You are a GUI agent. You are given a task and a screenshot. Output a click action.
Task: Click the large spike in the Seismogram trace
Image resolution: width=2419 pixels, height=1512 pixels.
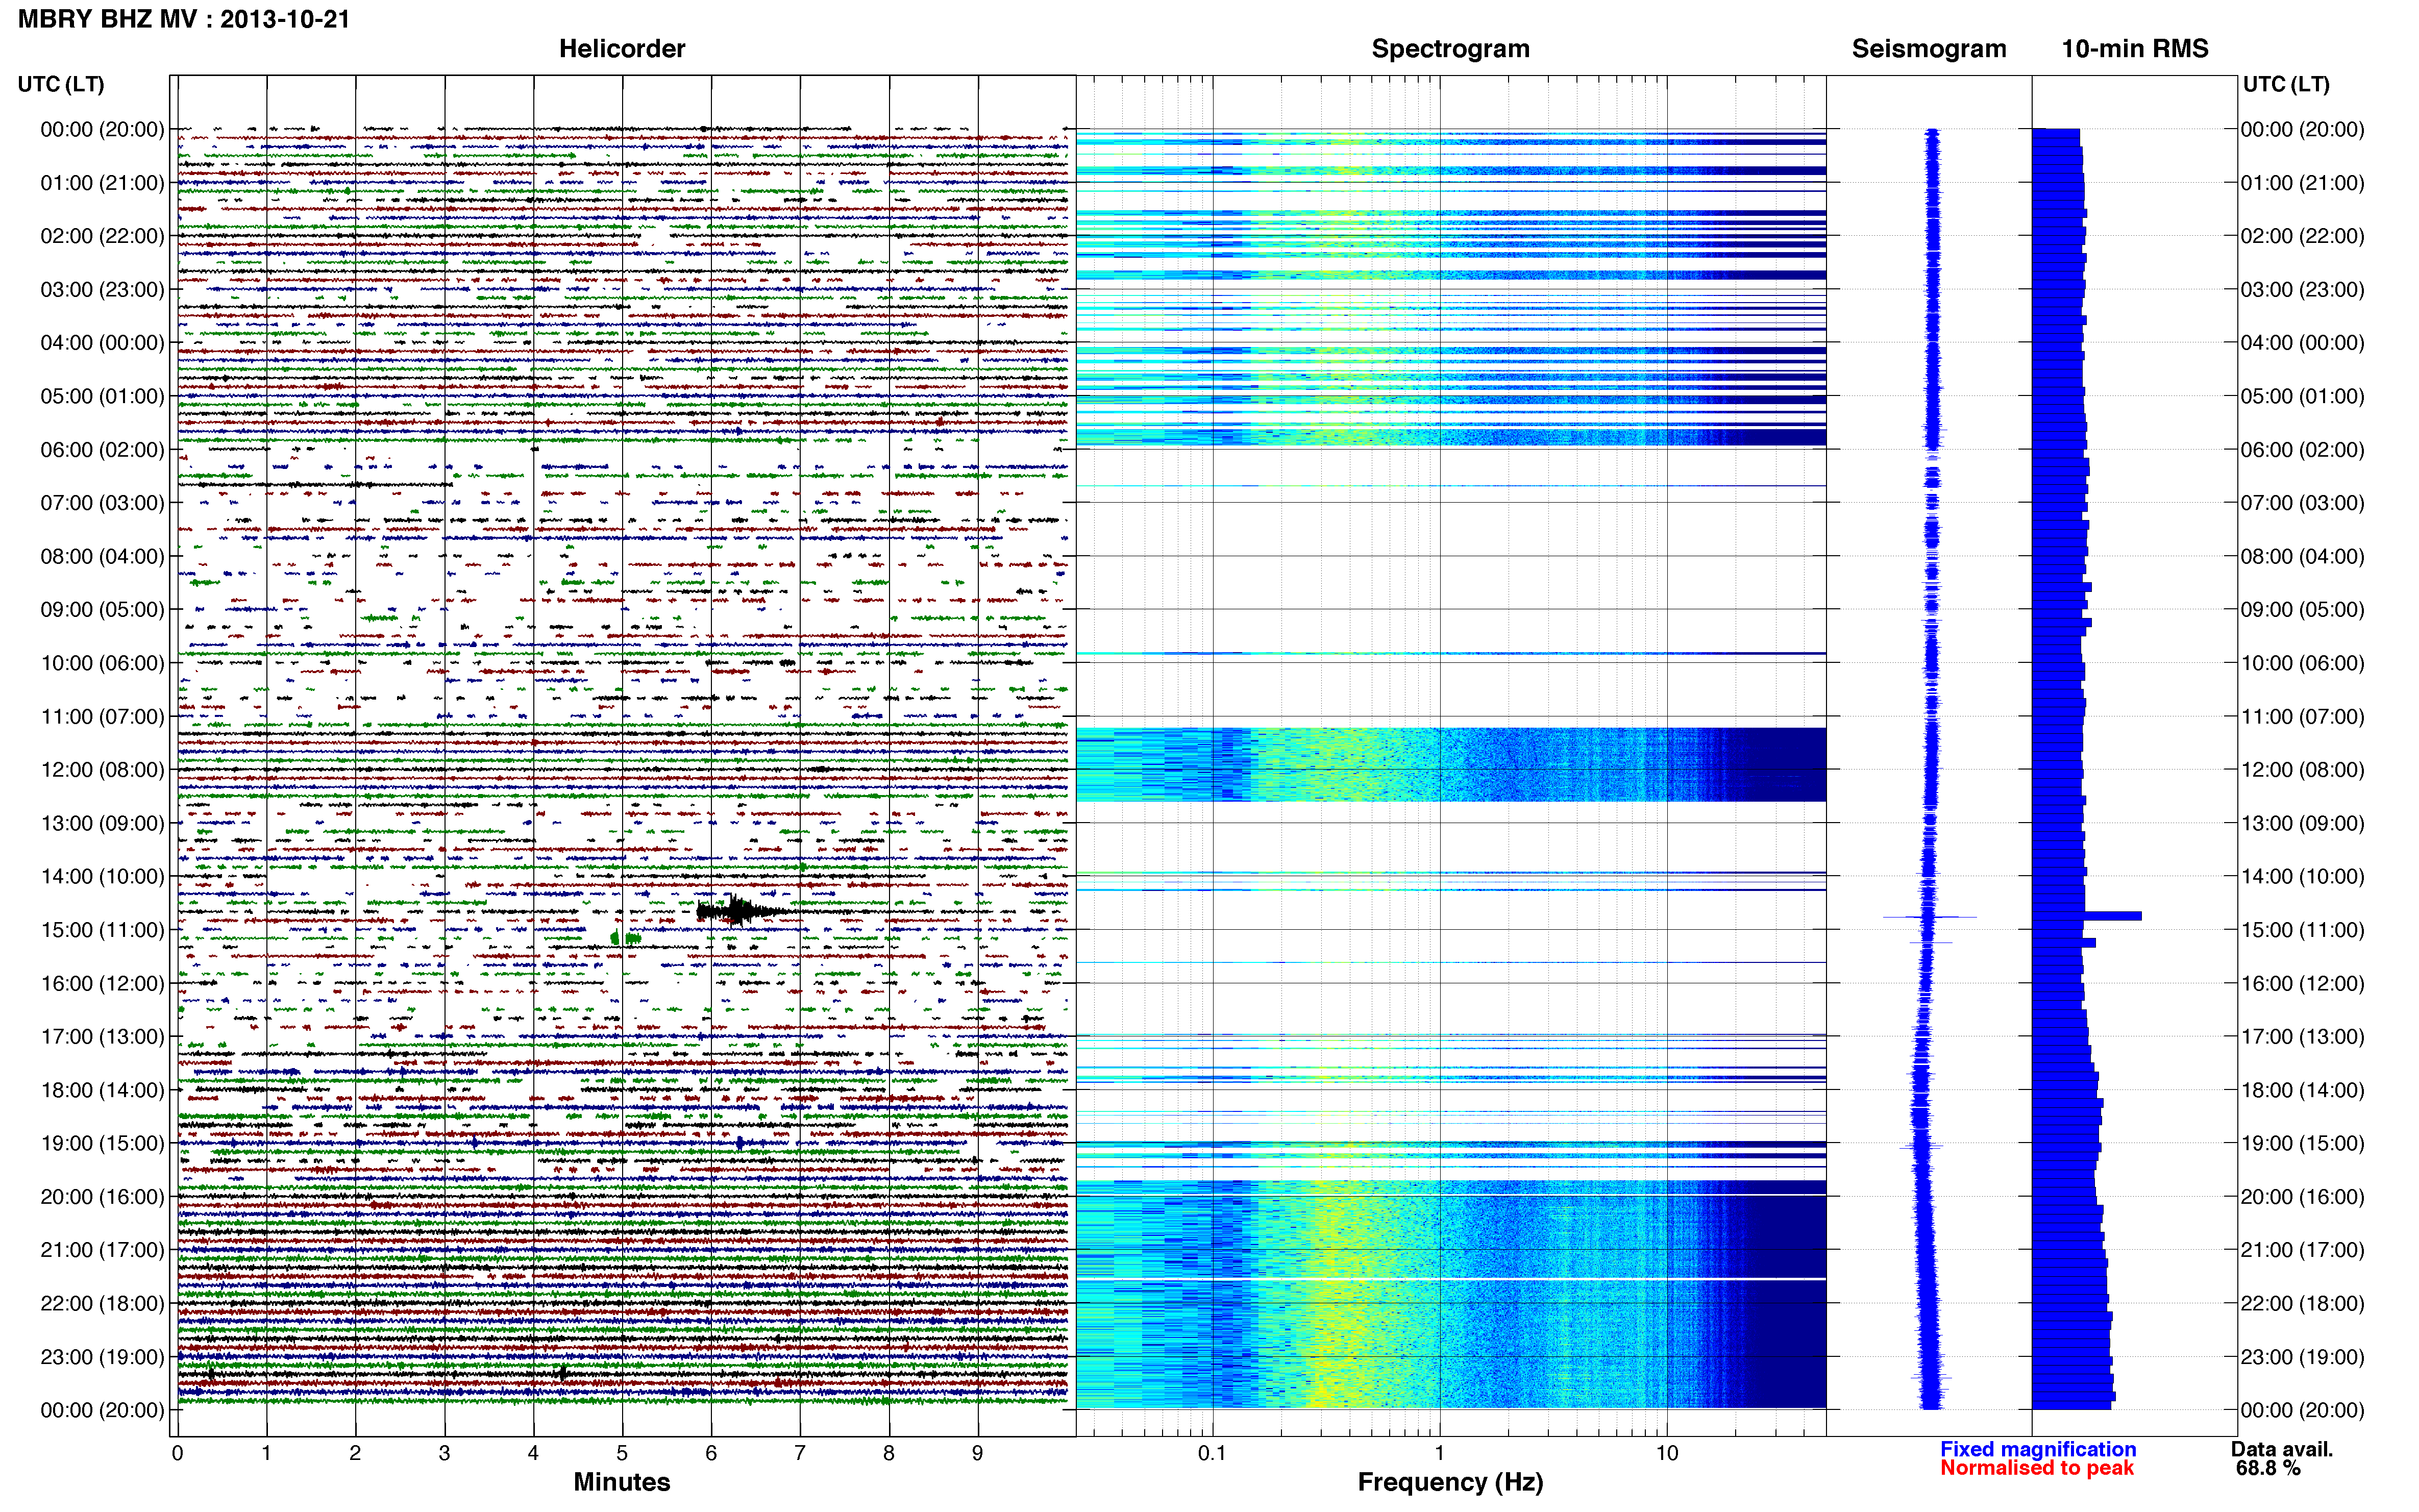pyautogui.click(x=1929, y=916)
